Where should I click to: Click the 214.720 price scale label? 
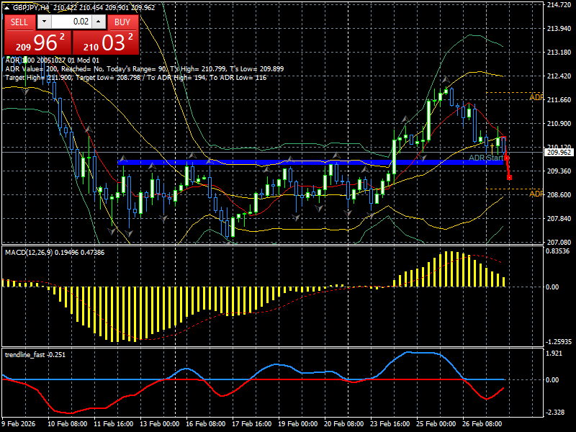[559, 5]
